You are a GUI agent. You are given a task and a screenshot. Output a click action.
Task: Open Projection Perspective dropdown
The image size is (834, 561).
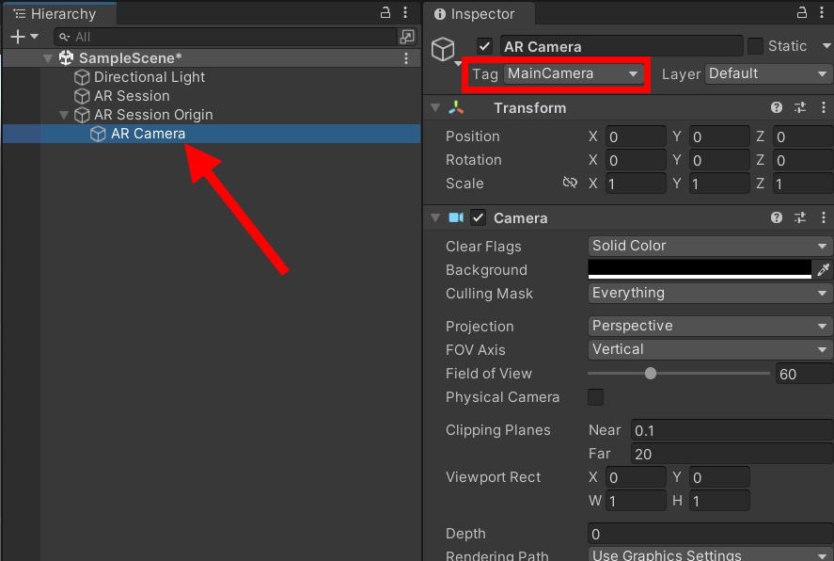click(710, 326)
